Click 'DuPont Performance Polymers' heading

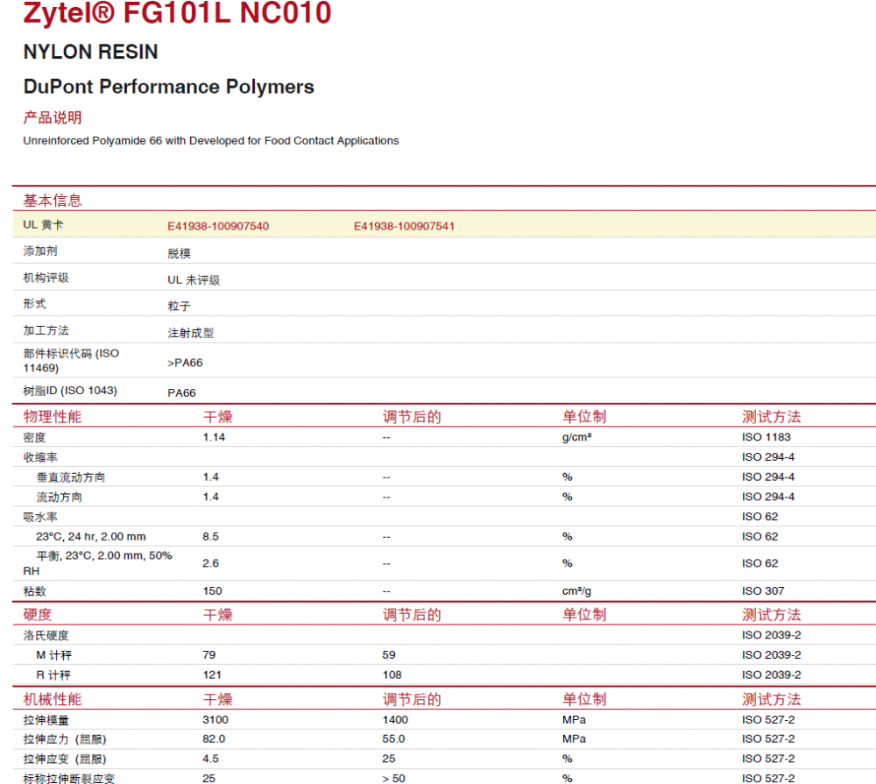coord(169,87)
